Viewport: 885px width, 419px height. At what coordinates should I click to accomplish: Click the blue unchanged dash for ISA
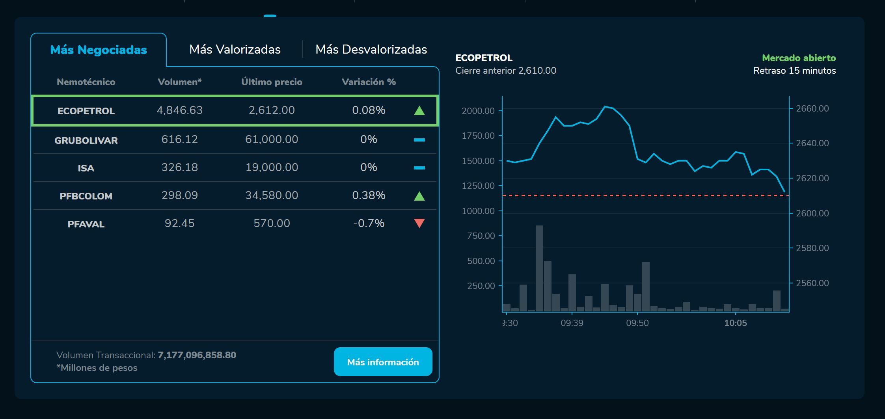pyautogui.click(x=419, y=168)
